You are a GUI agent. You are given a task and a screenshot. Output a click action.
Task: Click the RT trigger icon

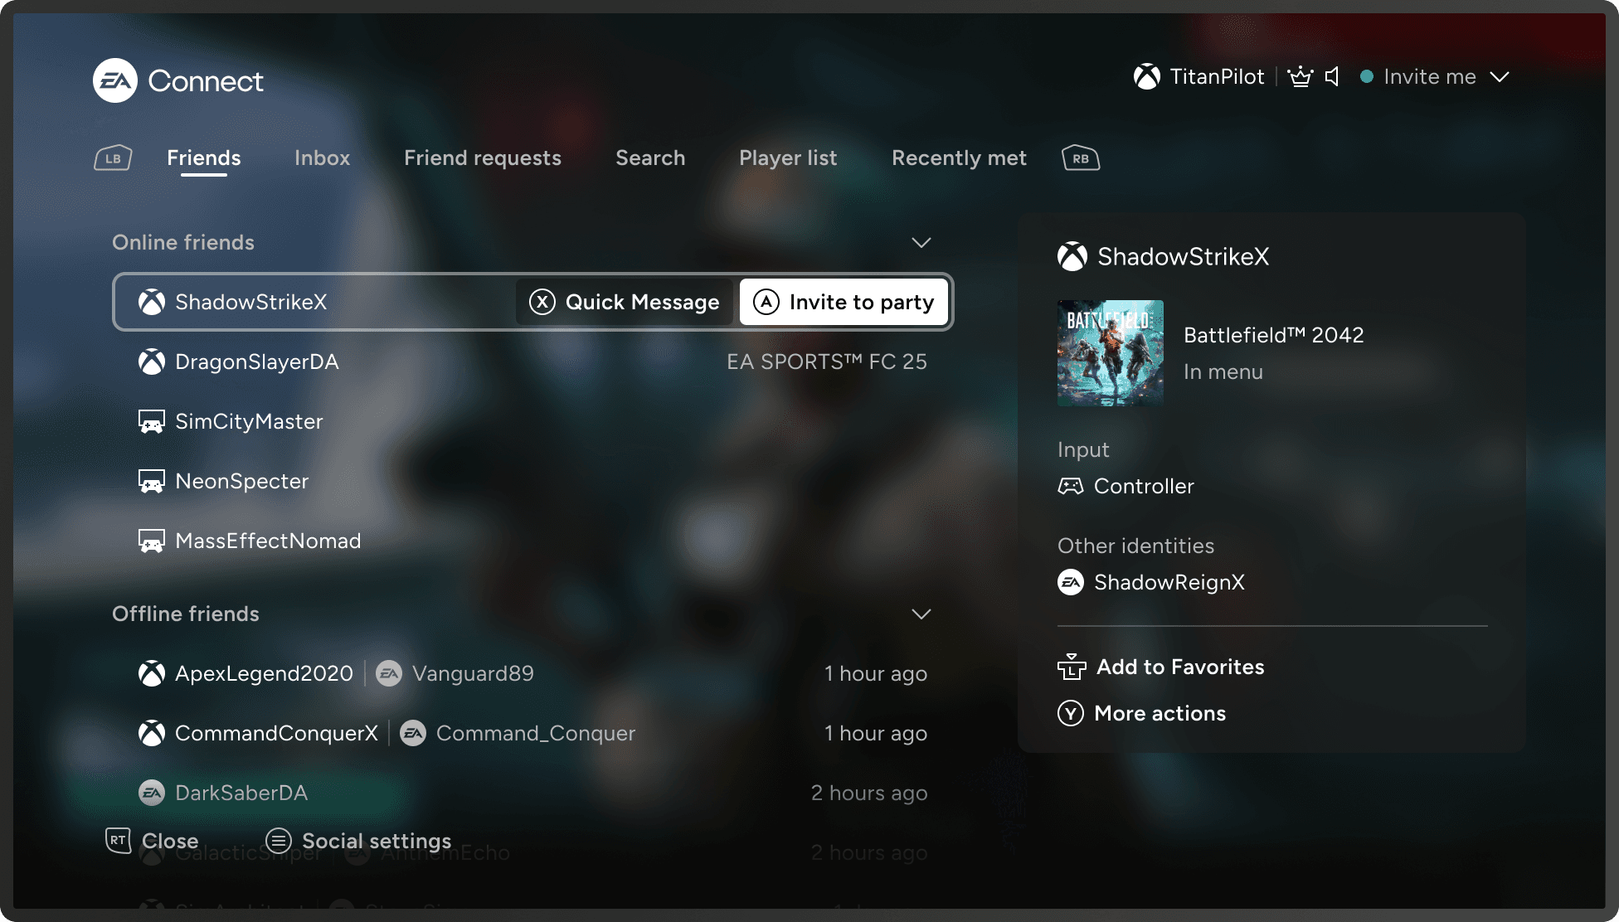(119, 841)
